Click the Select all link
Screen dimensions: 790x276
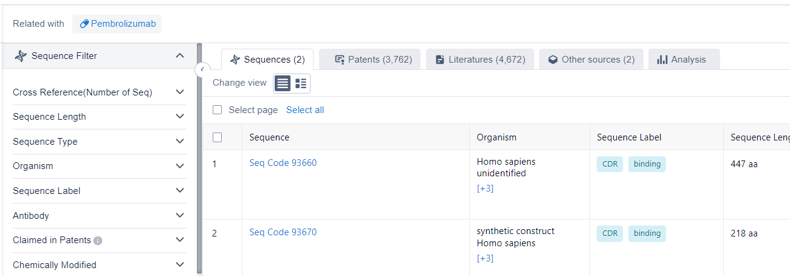coord(305,110)
